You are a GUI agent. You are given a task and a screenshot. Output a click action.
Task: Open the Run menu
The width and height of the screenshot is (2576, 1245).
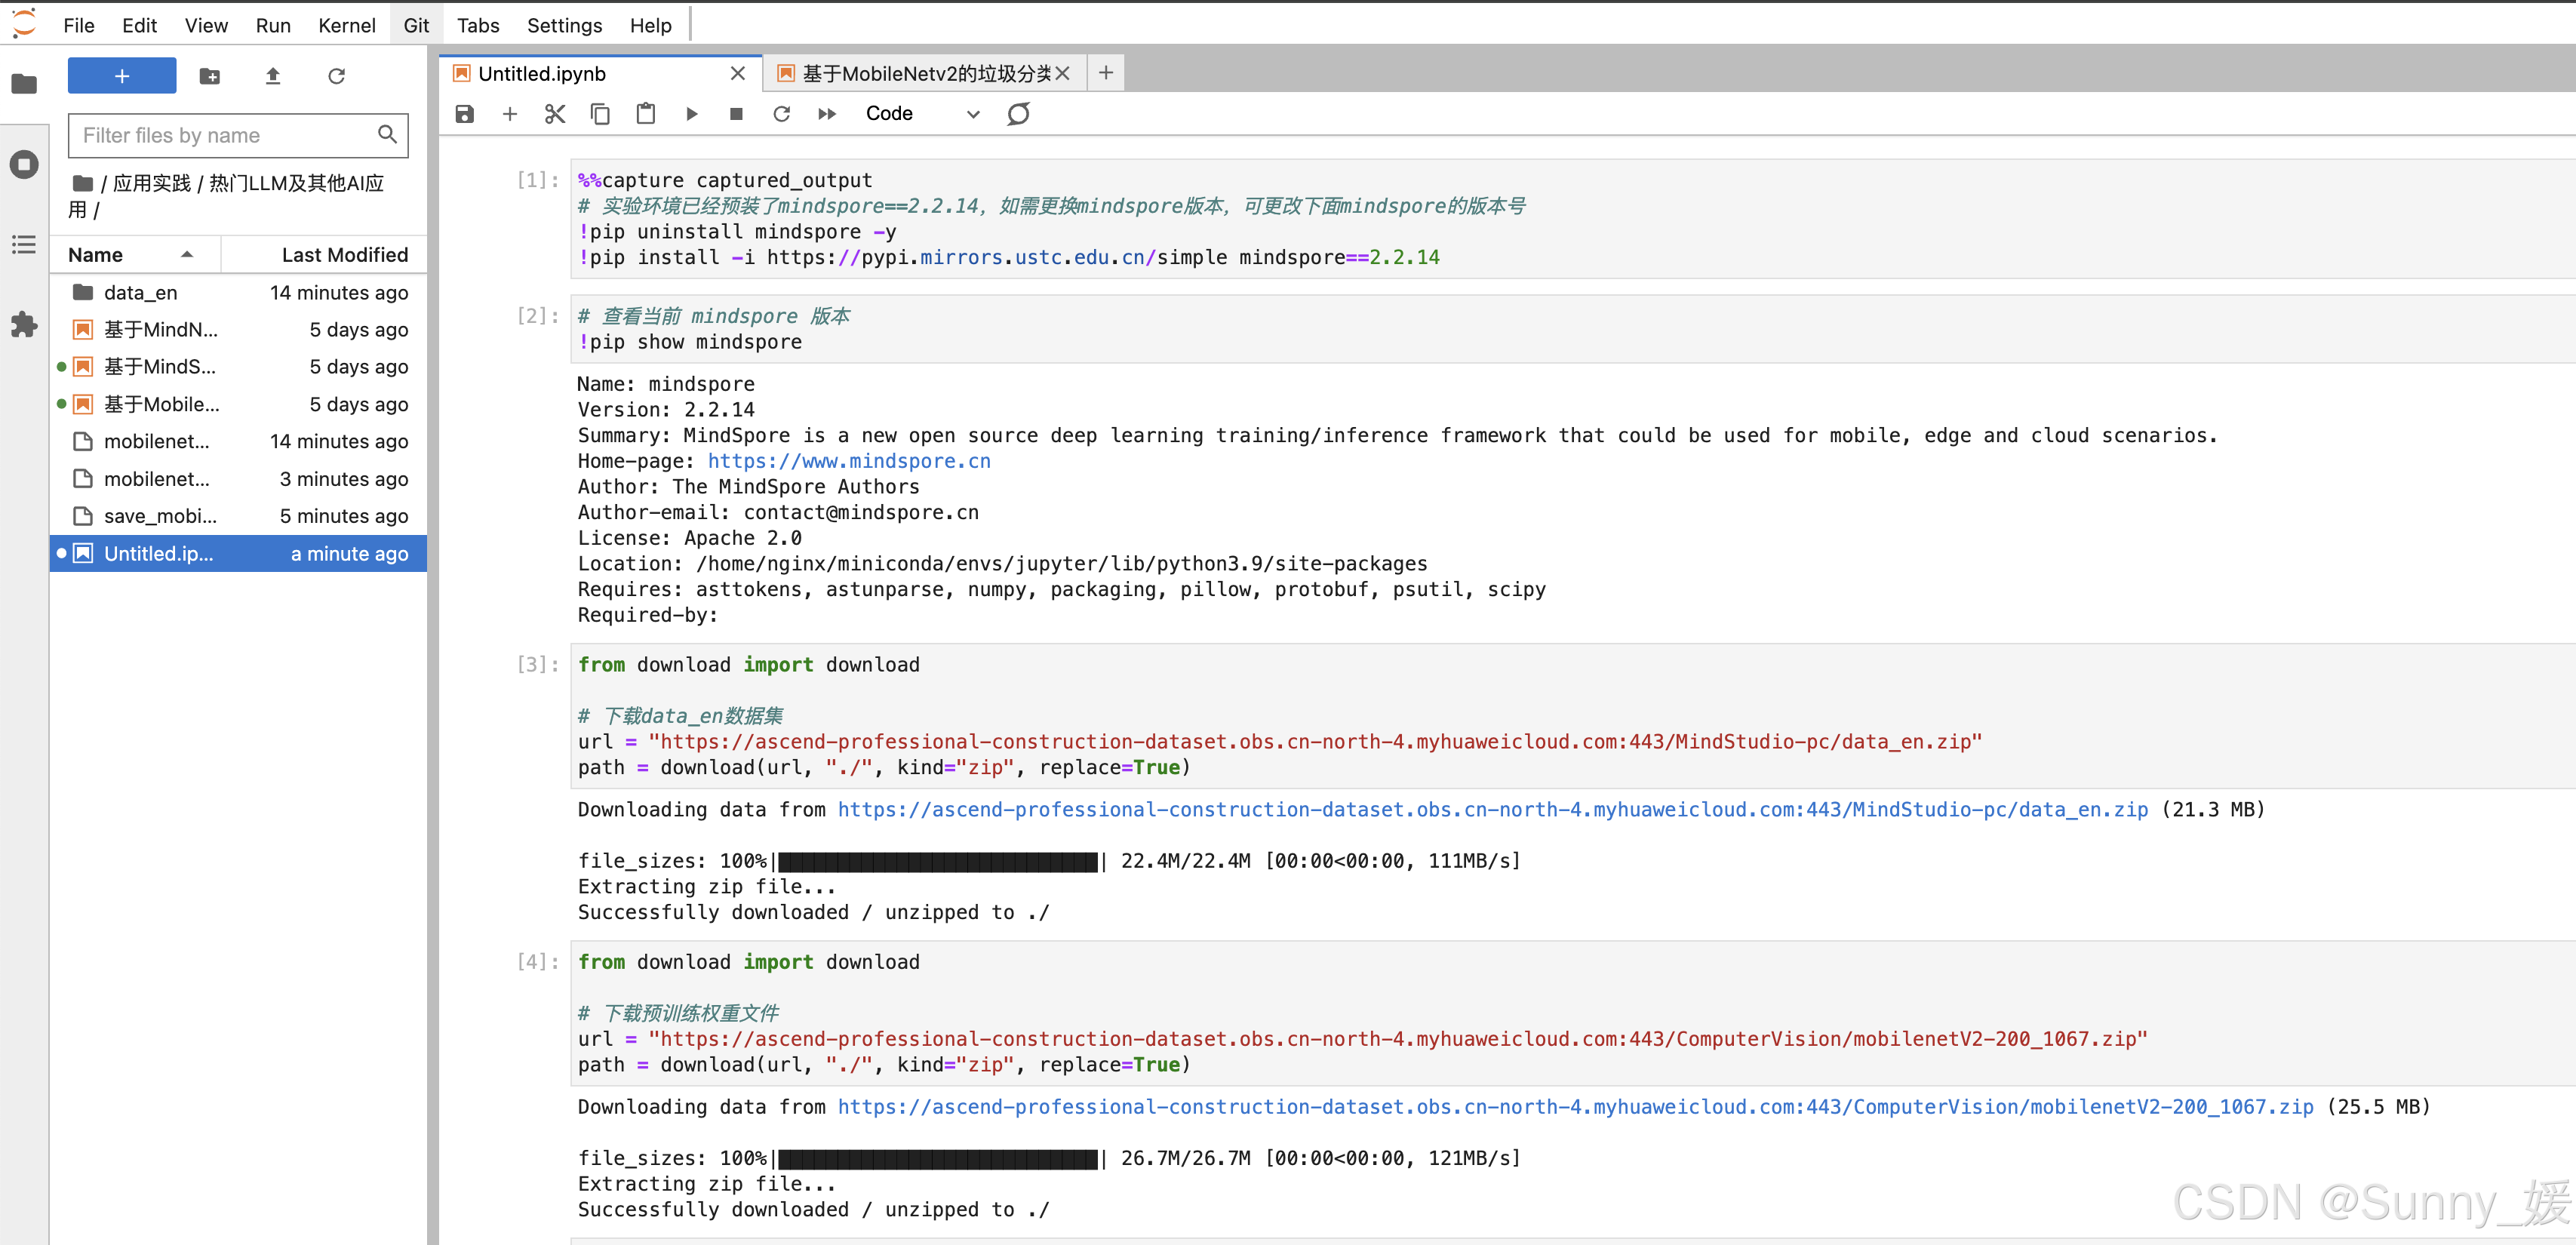pyautogui.click(x=274, y=26)
